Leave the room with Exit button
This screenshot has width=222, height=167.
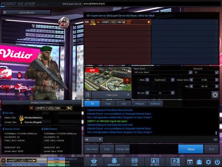pos(212,149)
